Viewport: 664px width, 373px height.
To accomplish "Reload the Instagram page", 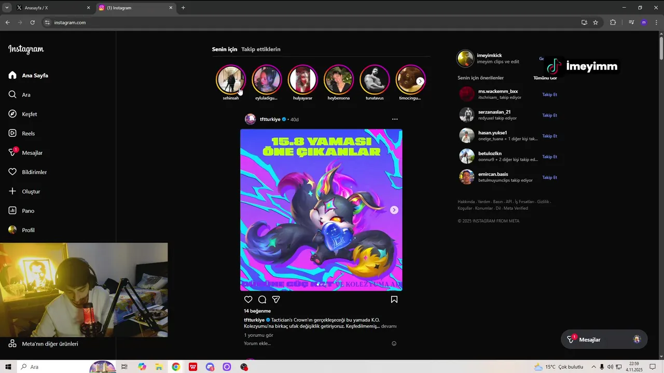I will click(32, 22).
